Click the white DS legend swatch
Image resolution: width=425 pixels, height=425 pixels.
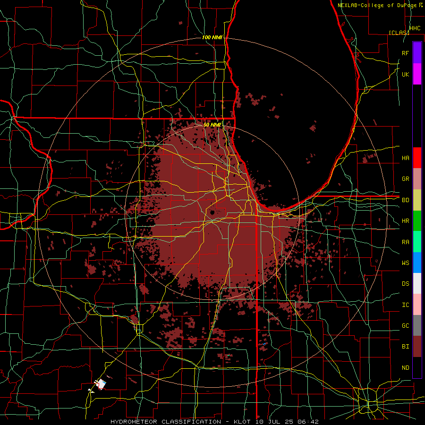[x=417, y=283]
